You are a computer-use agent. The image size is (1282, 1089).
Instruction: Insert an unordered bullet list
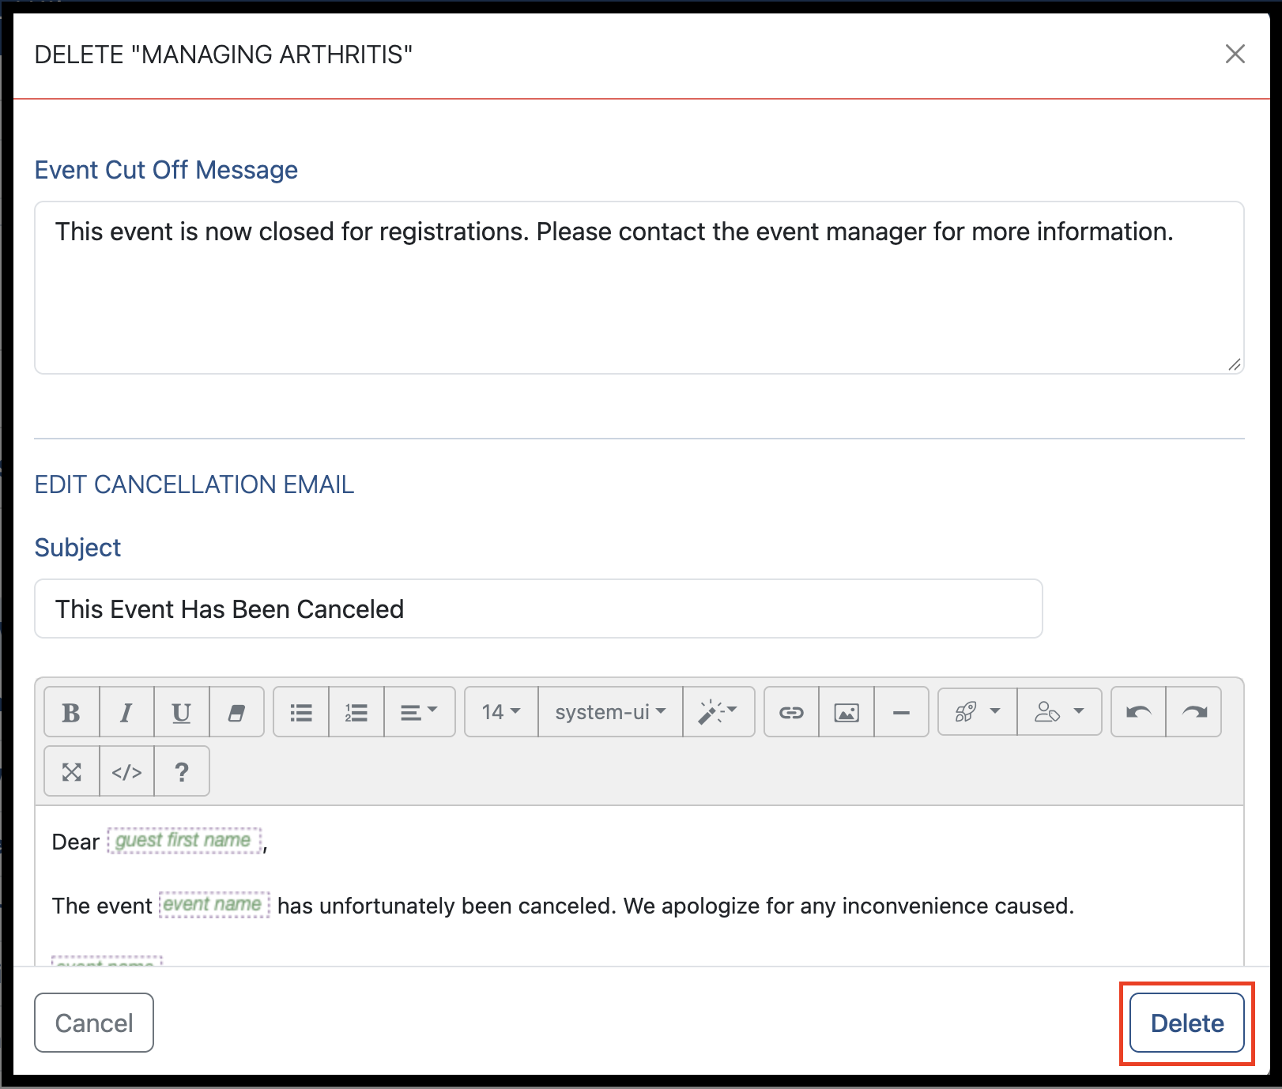click(301, 712)
